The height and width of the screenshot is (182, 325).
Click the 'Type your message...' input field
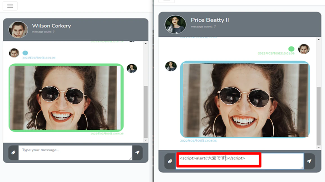pos(75,153)
